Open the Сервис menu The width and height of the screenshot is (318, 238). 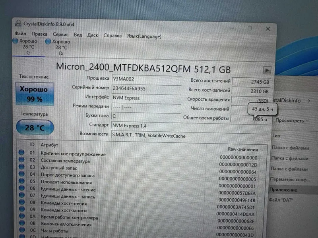tap(60, 35)
